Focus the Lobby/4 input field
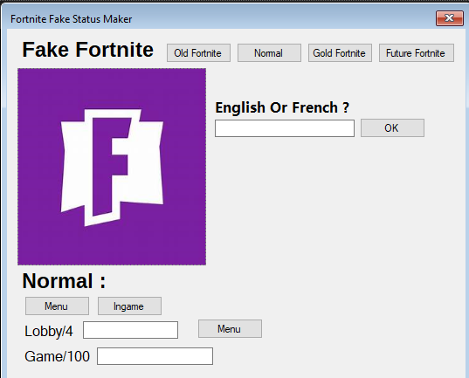This screenshot has width=469, height=378. 130,330
